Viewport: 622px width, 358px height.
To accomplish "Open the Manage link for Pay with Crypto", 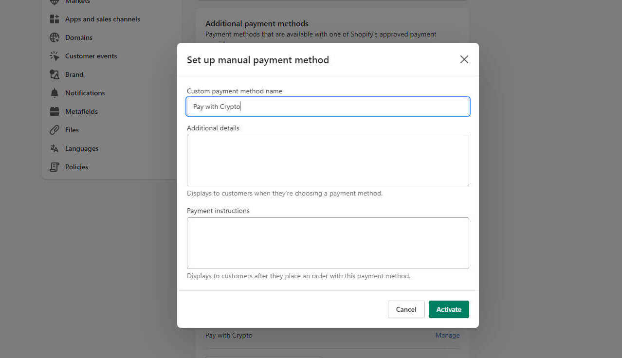I will pyautogui.click(x=447, y=335).
